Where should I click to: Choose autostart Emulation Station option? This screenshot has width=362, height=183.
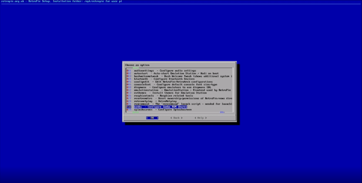[x=173, y=73]
